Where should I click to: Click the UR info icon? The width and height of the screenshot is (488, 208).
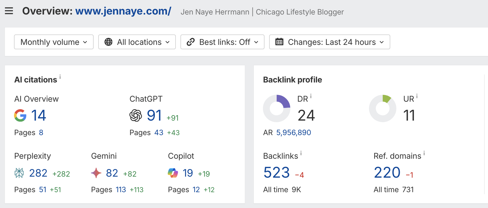click(417, 96)
